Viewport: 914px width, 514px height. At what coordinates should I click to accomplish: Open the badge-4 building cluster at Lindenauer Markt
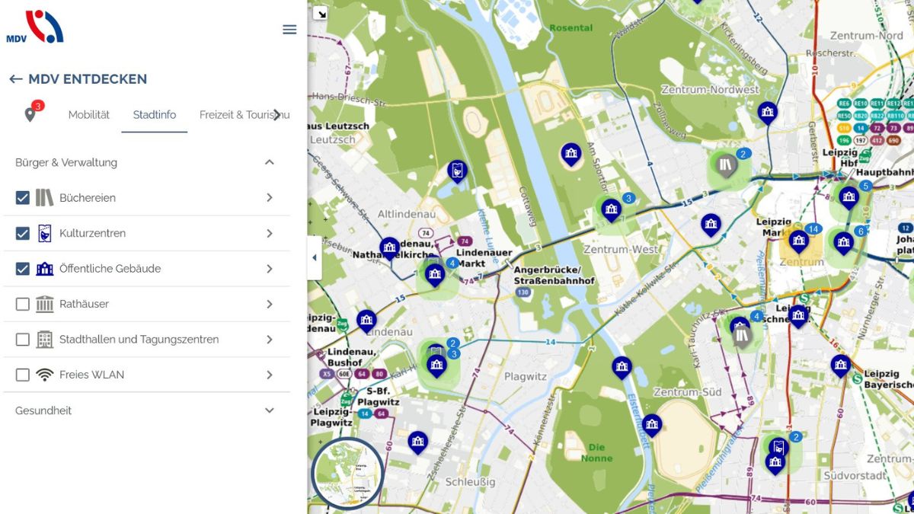click(x=435, y=274)
